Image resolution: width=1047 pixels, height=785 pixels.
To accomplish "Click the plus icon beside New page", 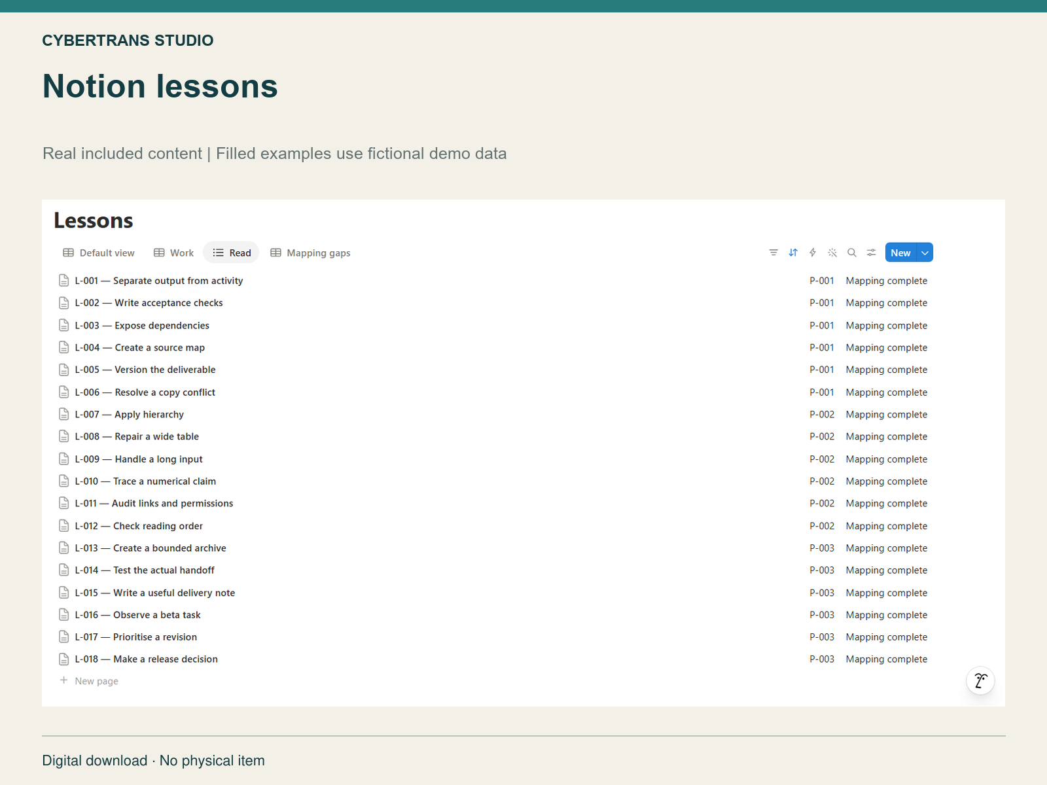I will tap(64, 680).
